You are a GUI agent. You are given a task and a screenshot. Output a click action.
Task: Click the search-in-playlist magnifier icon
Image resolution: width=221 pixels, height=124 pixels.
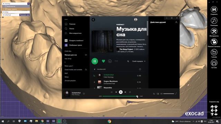click(128, 61)
